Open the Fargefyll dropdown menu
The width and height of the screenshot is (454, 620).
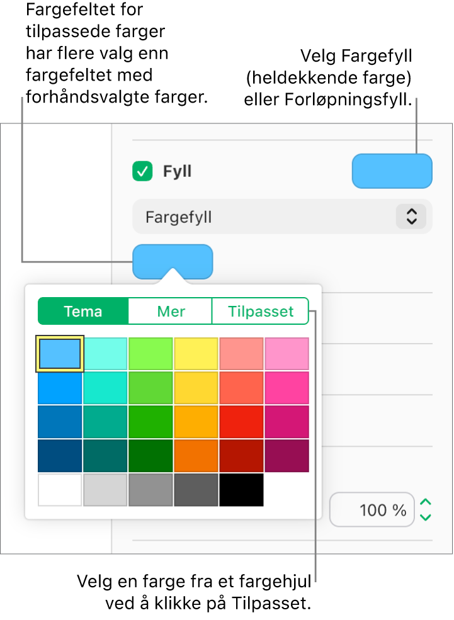point(282,217)
